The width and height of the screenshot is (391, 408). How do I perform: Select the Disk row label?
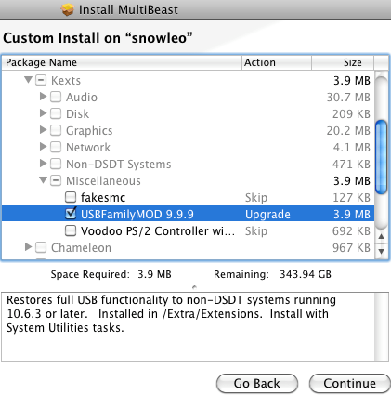coord(77,114)
